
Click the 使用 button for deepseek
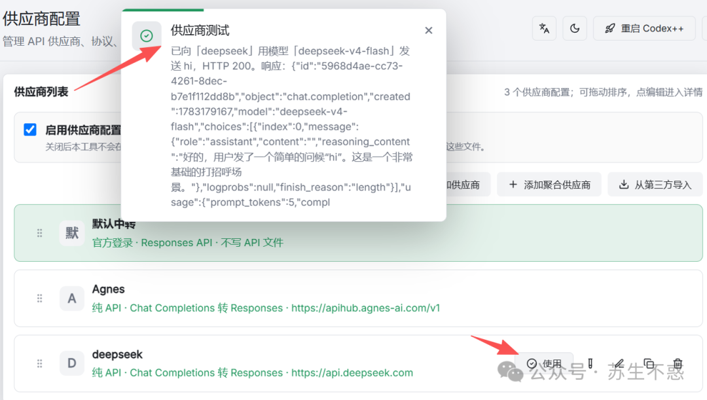(x=544, y=363)
